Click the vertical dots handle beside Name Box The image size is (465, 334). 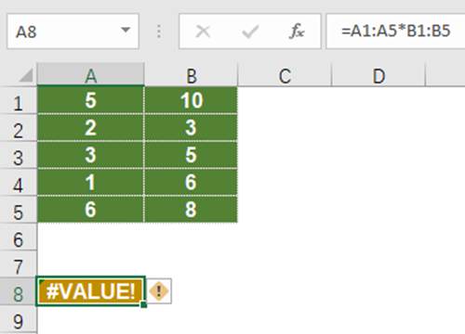click(x=159, y=32)
